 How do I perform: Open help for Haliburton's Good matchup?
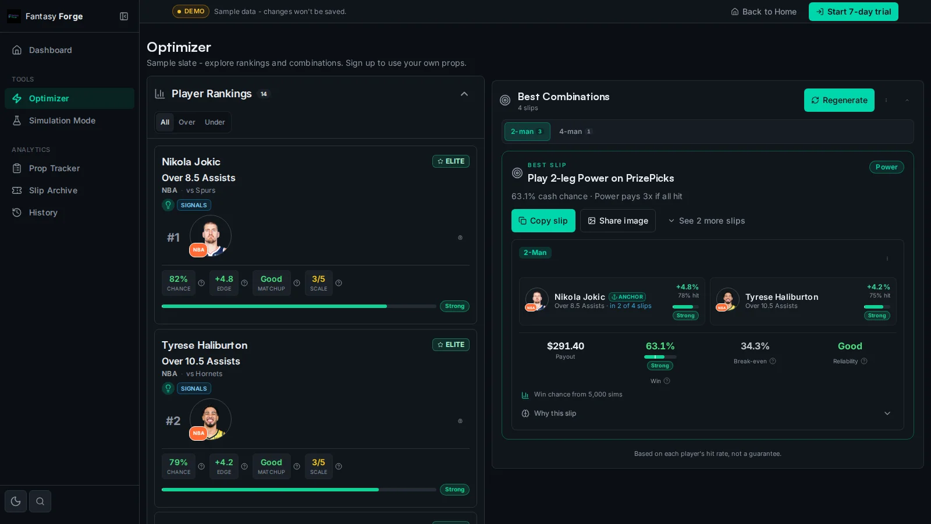(297, 466)
